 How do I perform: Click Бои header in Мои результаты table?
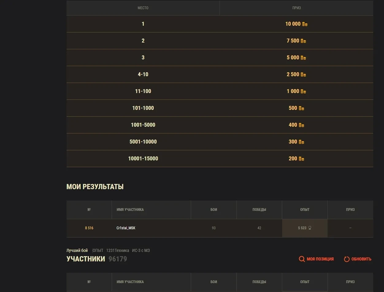point(214,210)
